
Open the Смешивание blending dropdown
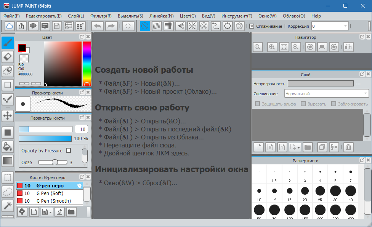[327, 94]
